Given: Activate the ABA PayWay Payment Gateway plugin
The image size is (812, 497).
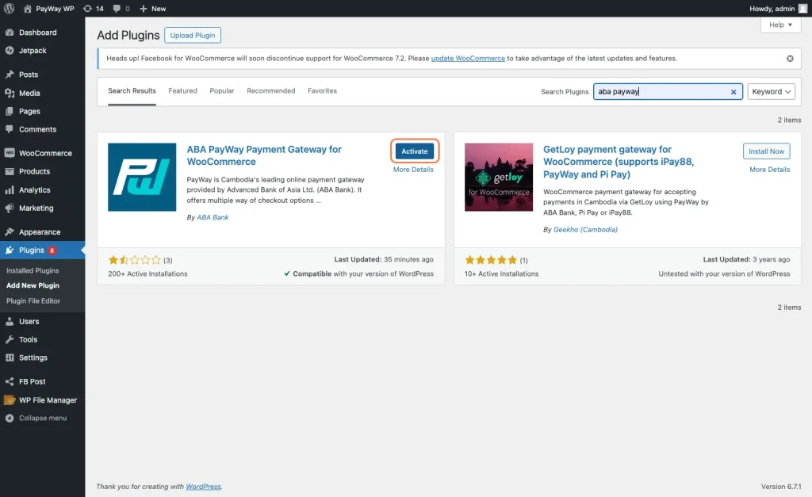Looking at the screenshot, I should click(x=413, y=151).
